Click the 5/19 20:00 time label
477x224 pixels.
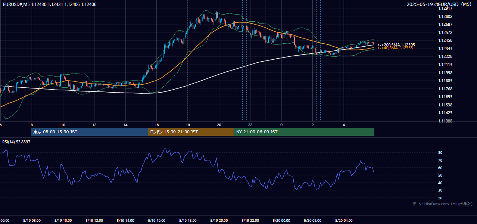coord(219,221)
